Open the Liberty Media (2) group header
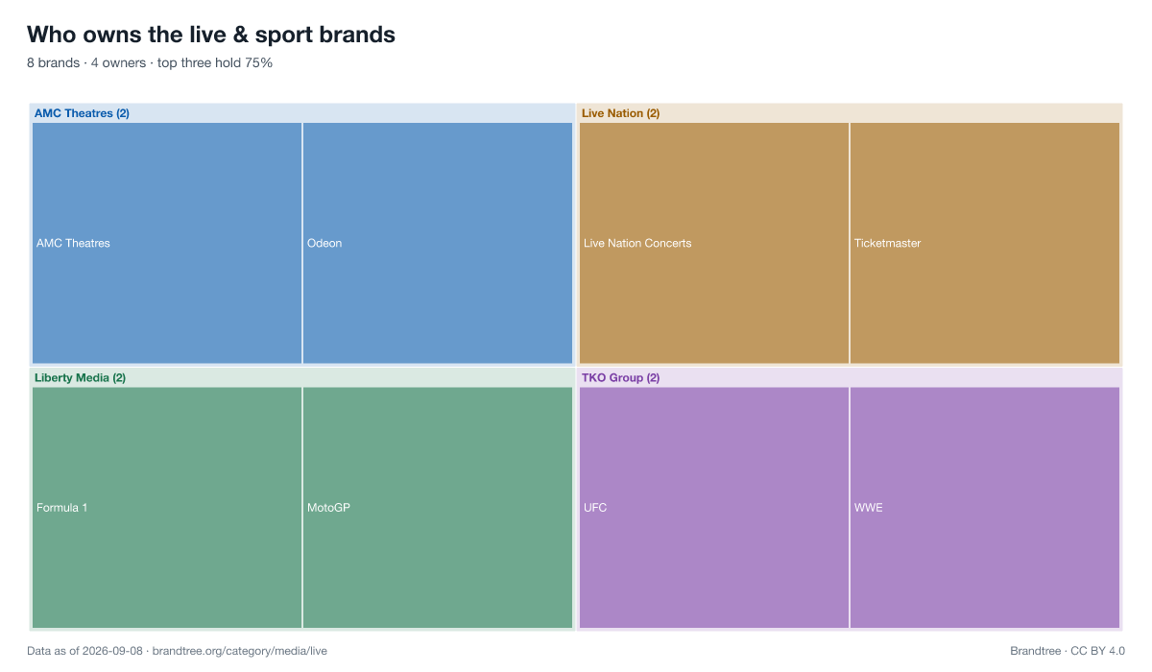 (x=80, y=378)
